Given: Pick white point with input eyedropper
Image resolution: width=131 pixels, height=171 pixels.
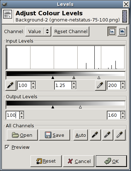Looking at the screenshot, I should 101,85.
